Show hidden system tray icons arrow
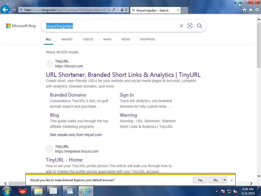 [217, 191]
